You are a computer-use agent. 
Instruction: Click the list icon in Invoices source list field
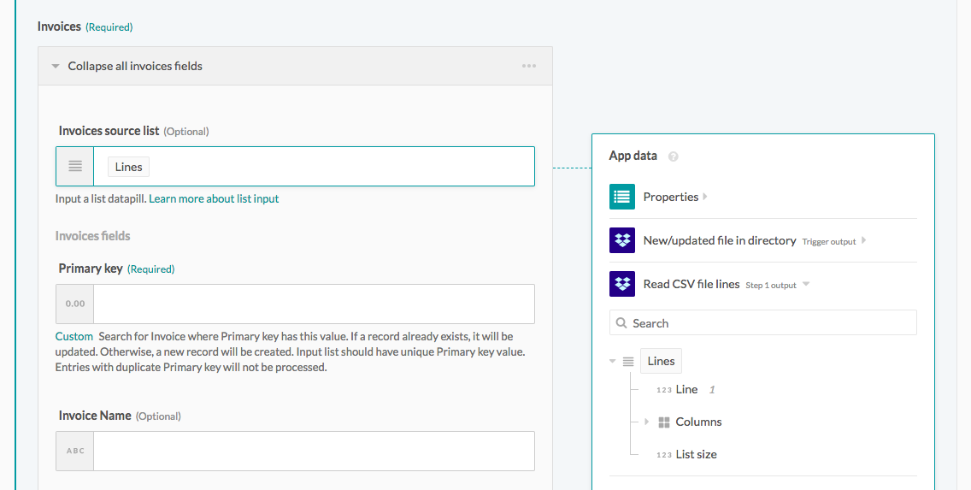pyautogui.click(x=75, y=166)
